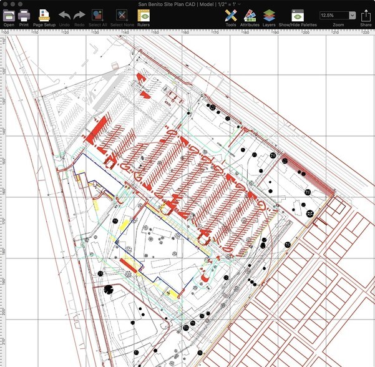Click the 12.5% zoom field
The height and width of the screenshot is (367, 375).
coord(334,16)
